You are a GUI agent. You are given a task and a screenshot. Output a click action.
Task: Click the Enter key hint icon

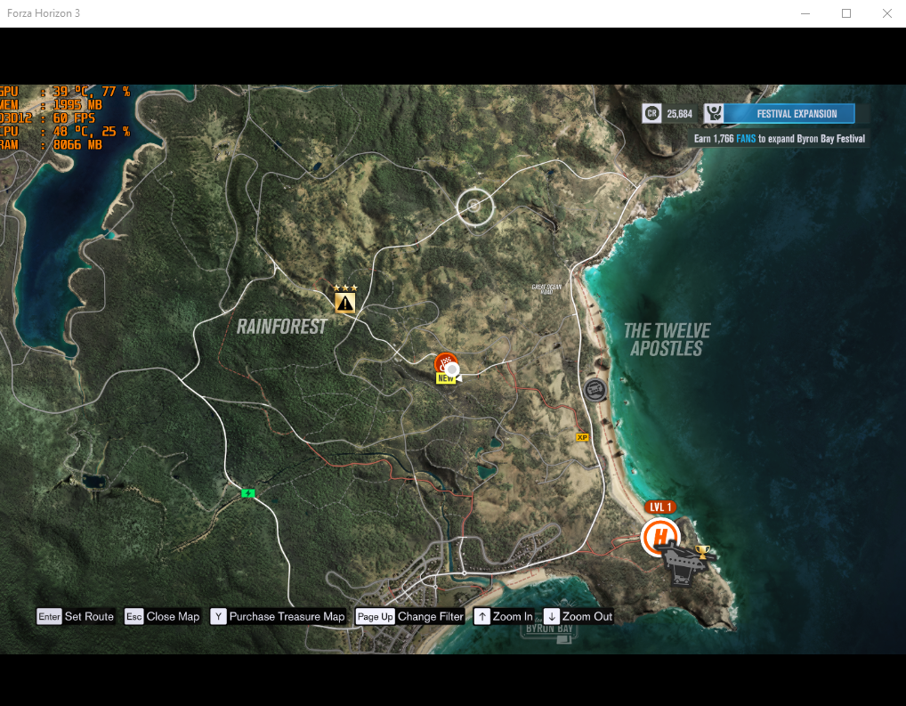49,616
